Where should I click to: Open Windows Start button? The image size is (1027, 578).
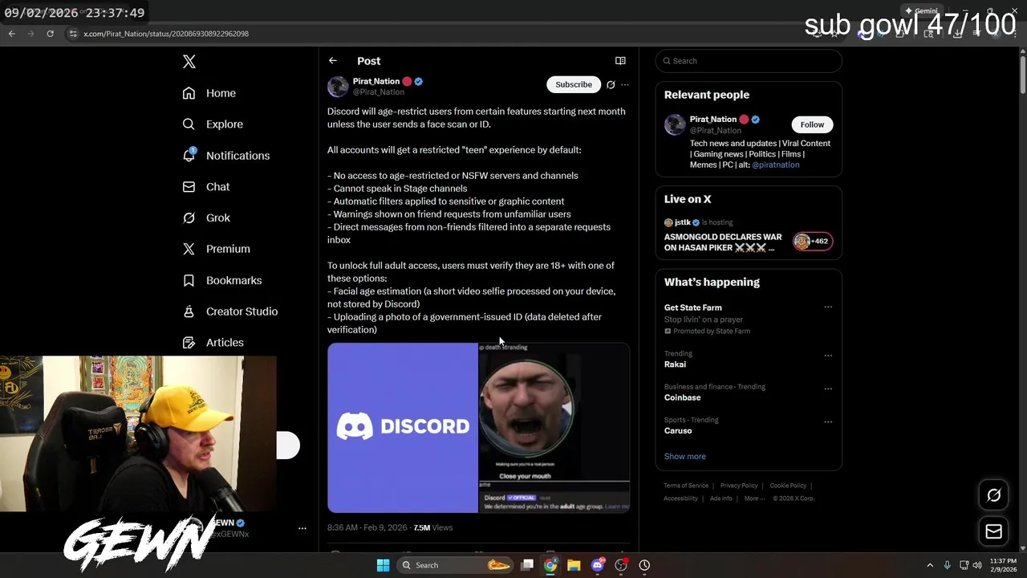click(383, 565)
